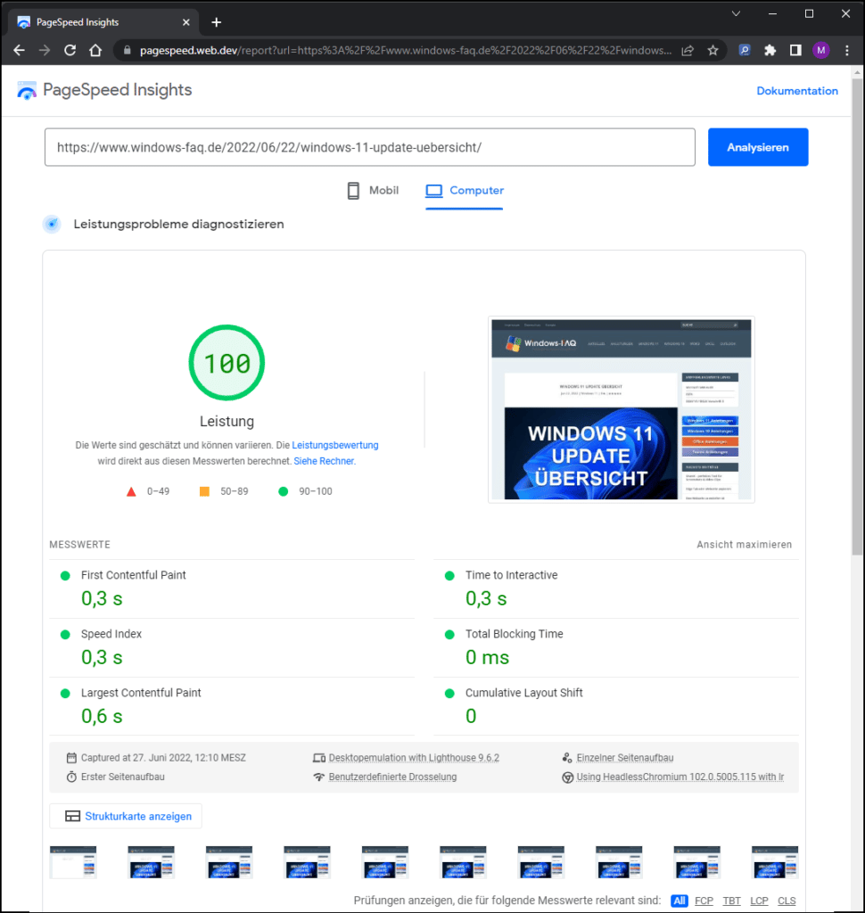Click the calendar icon beside Captured at
Screen dimensions: 865x913
coord(71,758)
